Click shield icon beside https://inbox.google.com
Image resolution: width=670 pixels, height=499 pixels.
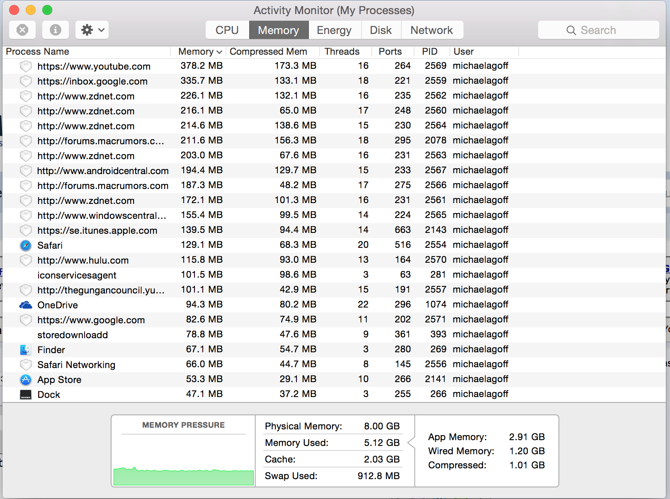coord(26,81)
